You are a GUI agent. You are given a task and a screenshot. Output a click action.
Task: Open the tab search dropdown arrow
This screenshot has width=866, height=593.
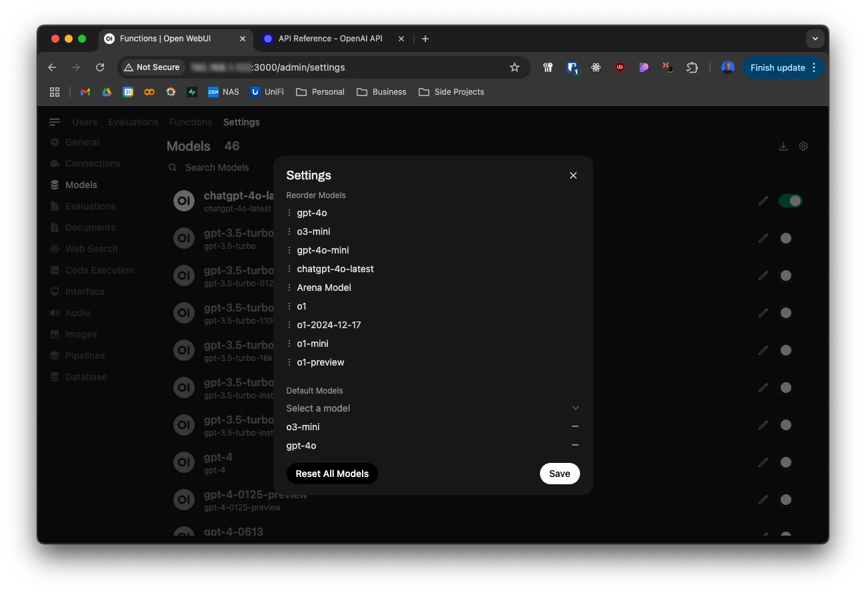[815, 39]
